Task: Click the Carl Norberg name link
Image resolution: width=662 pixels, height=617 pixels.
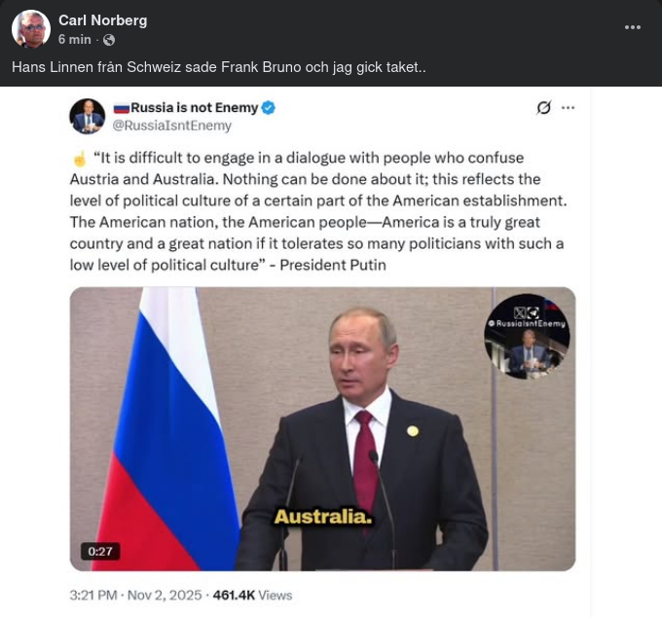Action: pos(103,19)
